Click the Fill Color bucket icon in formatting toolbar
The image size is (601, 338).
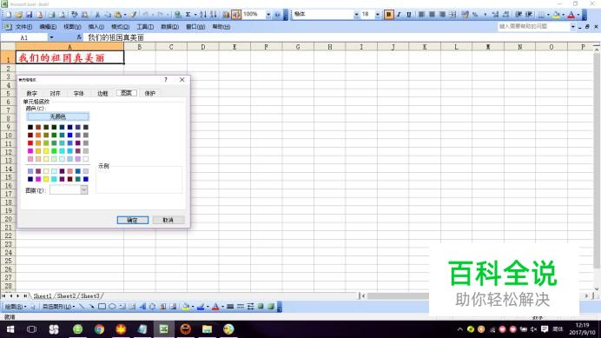point(556,15)
